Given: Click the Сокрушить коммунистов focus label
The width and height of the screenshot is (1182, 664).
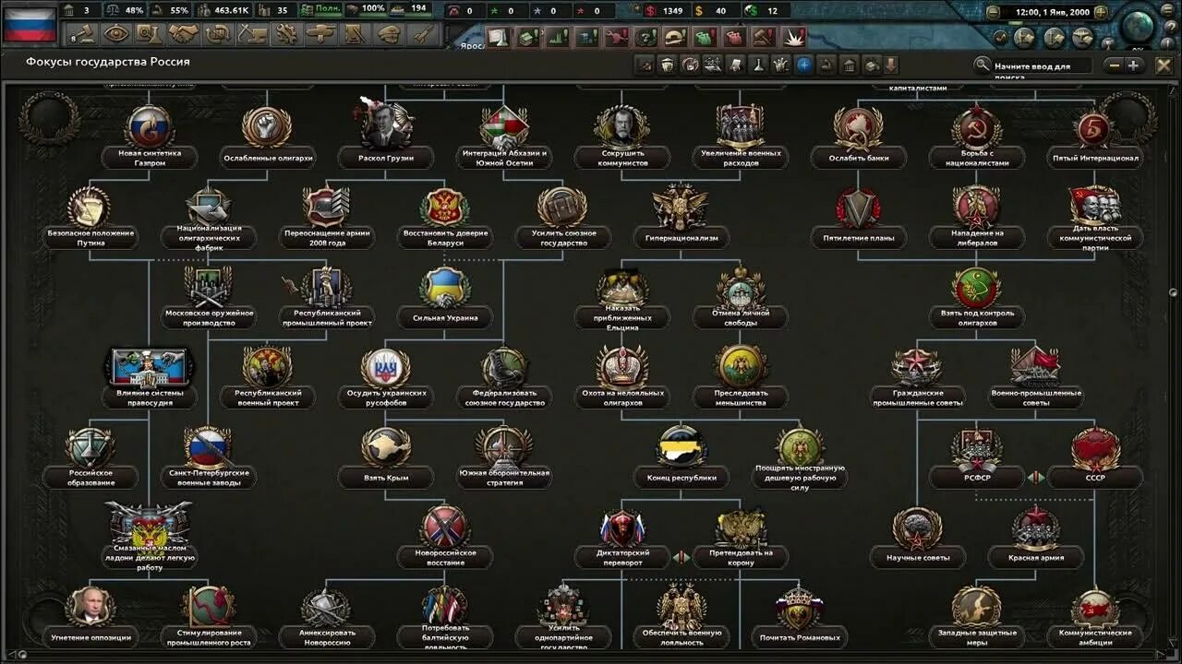Looking at the screenshot, I should click(622, 158).
